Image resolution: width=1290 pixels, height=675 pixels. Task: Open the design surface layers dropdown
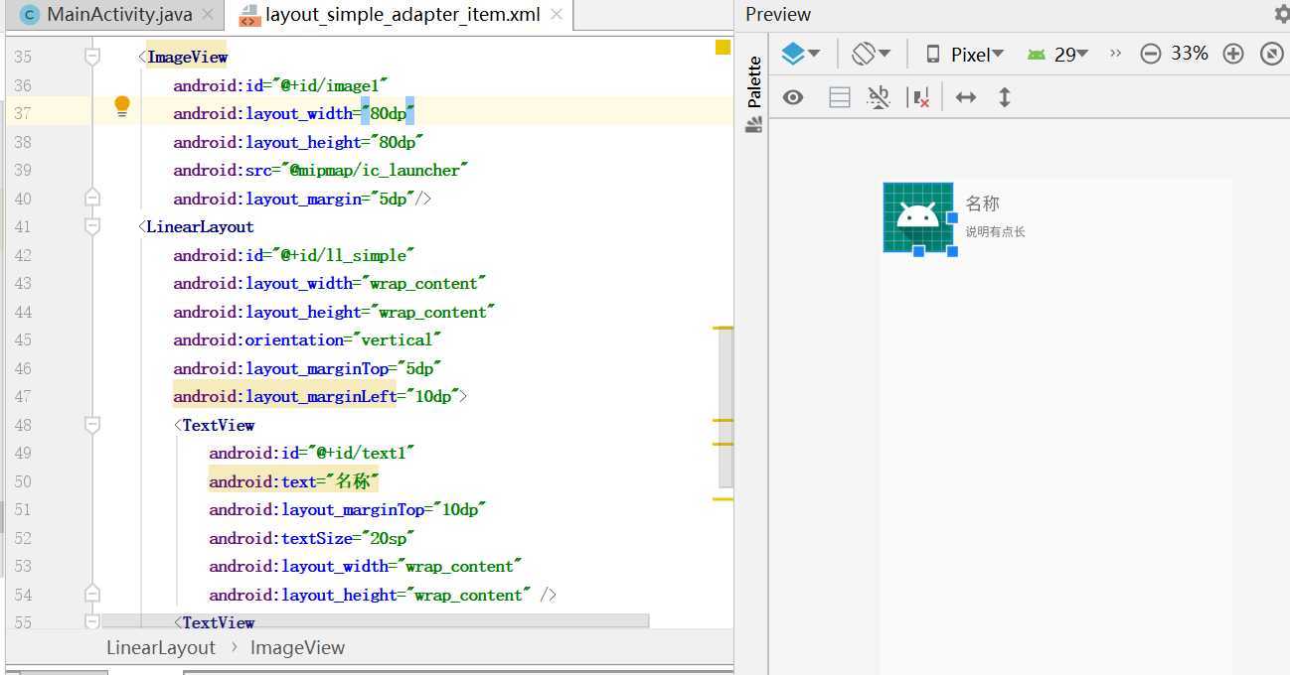pyautogui.click(x=800, y=54)
